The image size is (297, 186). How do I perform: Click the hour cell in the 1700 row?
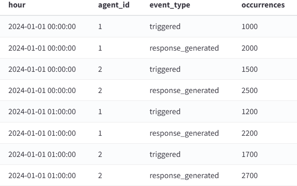point(42,154)
